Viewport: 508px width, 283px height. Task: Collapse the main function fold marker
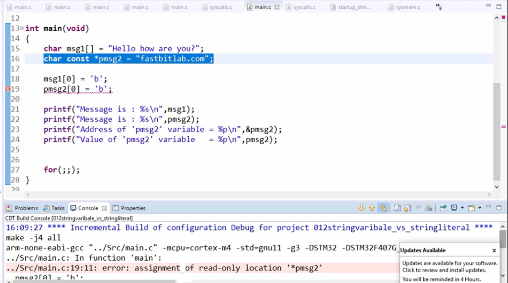click(x=22, y=28)
